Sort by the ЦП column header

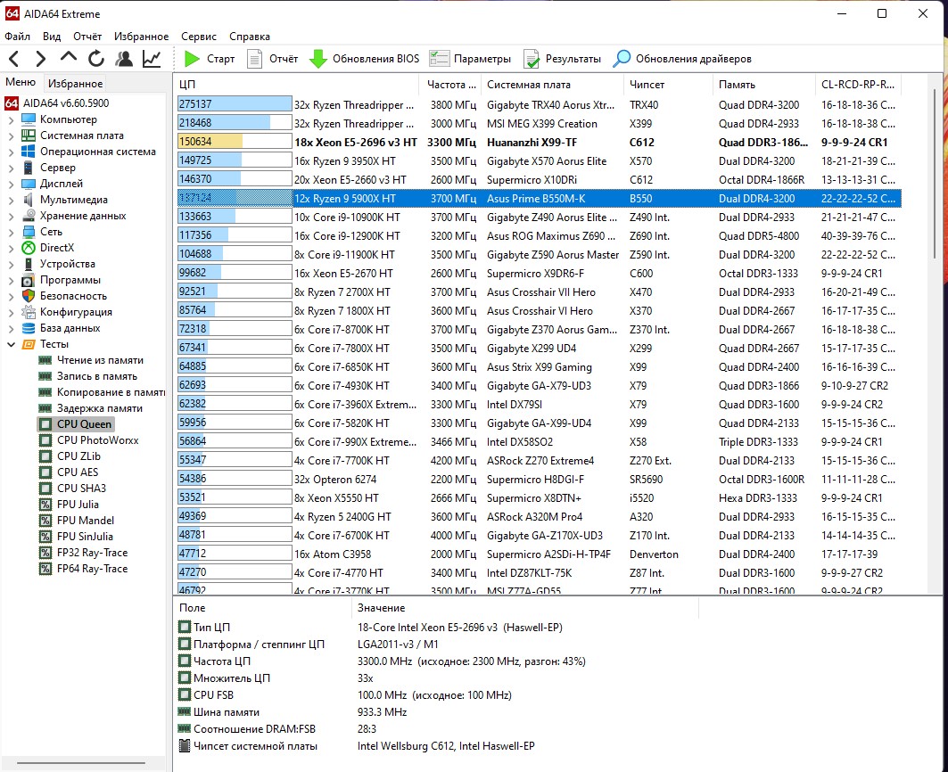[296, 85]
